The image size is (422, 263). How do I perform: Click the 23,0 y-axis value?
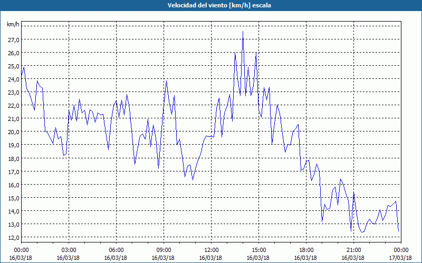coord(14,93)
